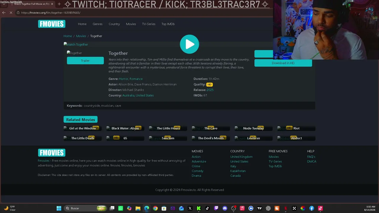Select Top IMDb in the top navigation bar

[x=168, y=24]
